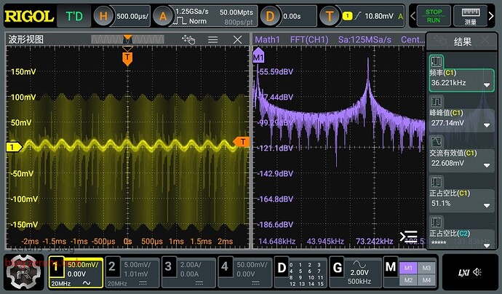Expand the 频率 frequency measurement dropdown
502x294 pixels.
click(487, 84)
